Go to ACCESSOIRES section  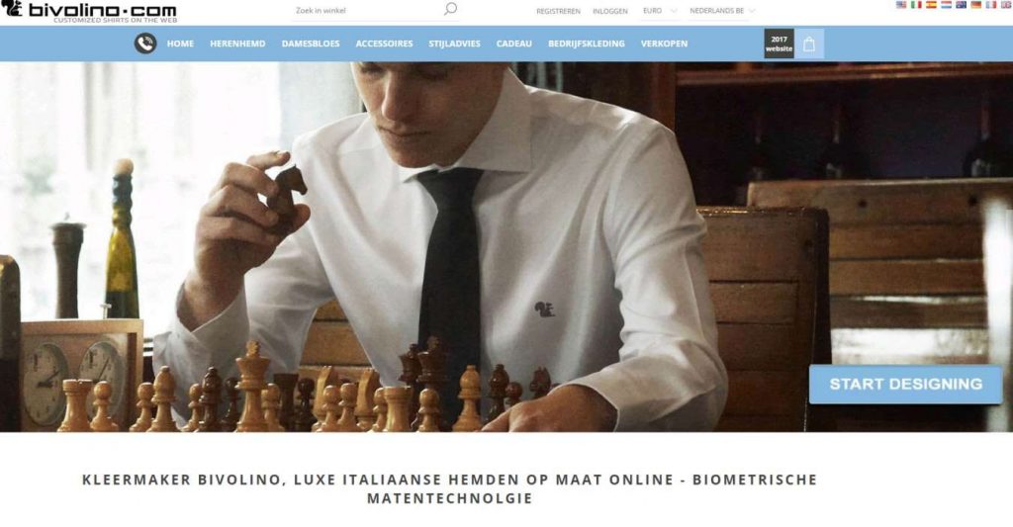click(385, 44)
